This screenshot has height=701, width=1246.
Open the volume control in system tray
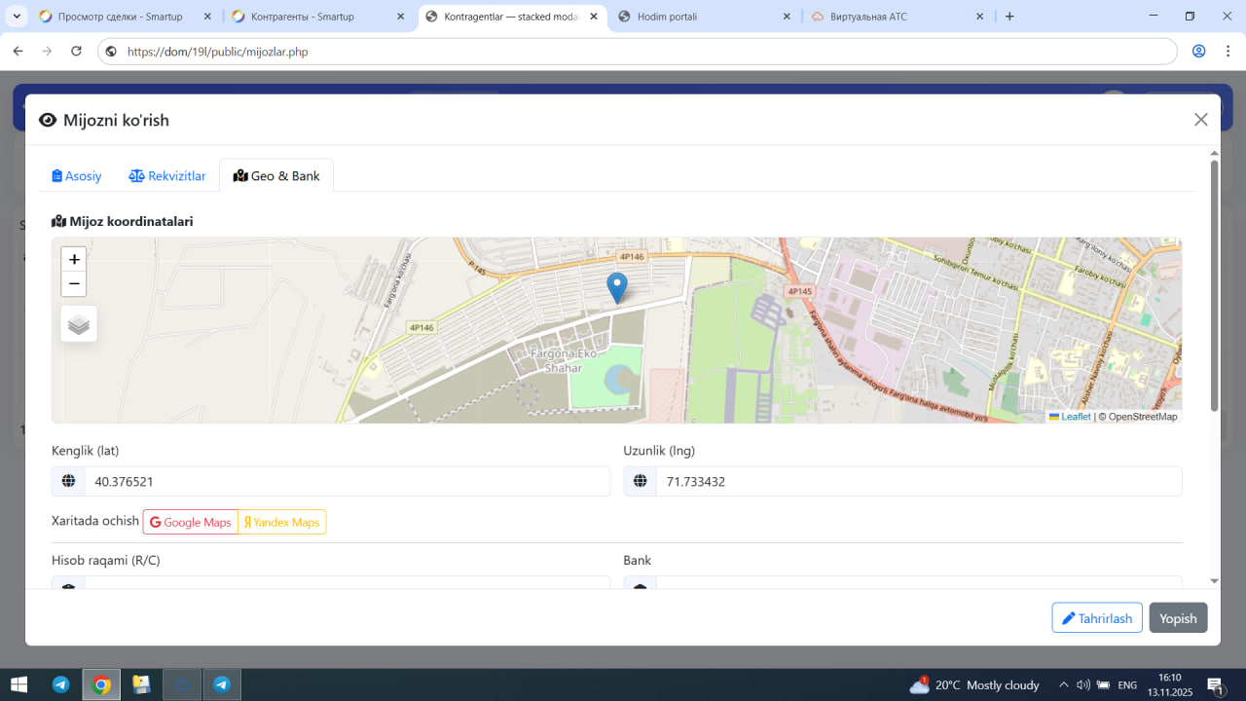click(x=1082, y=684)
